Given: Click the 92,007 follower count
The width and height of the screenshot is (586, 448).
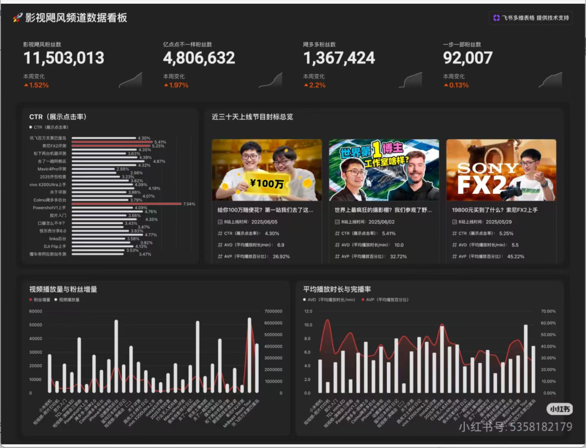Looking at the screenshot, I should coord(468,58).
